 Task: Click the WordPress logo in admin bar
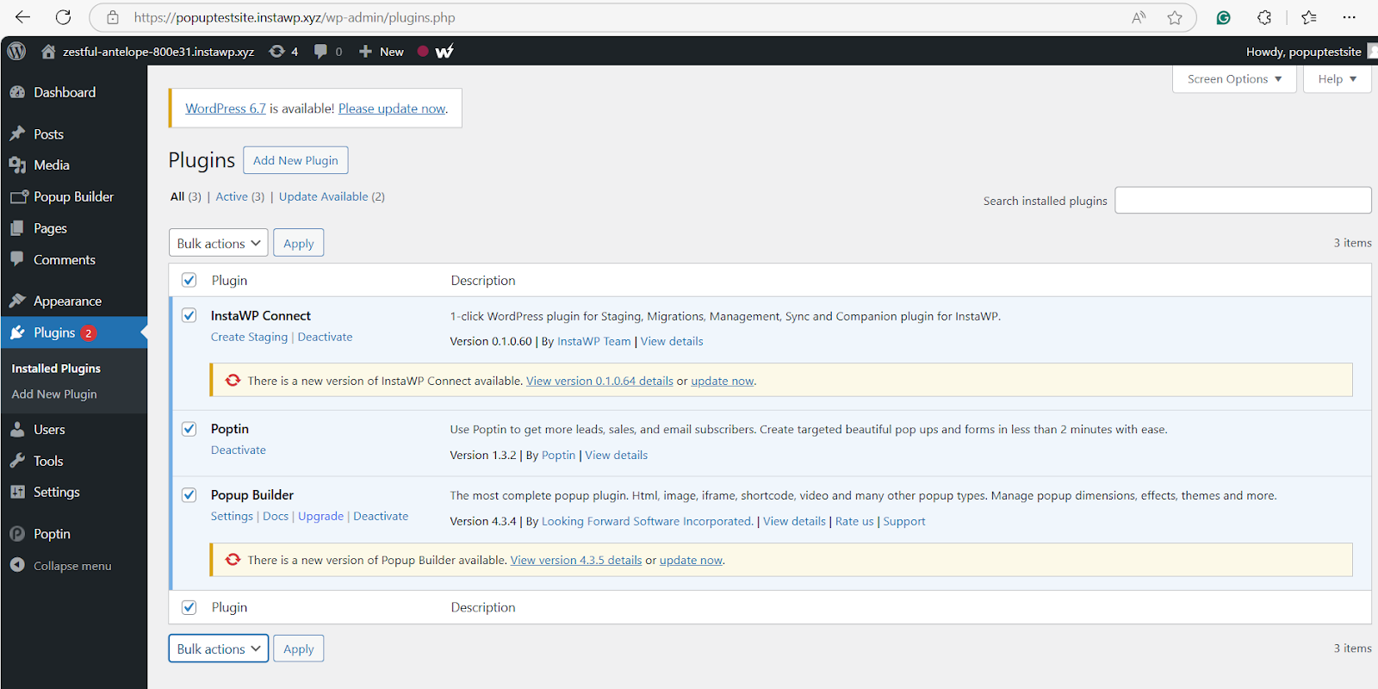click(x=16, y=52)
